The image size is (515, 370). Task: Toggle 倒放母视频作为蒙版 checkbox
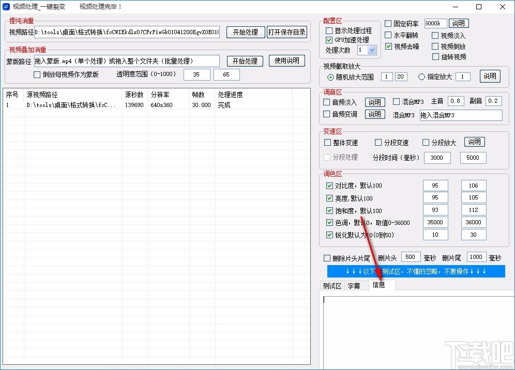click(x=36, y=74)
